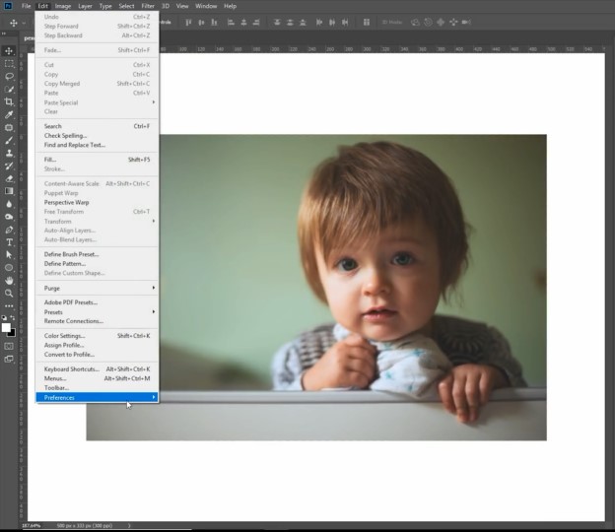Select the Crop tool
This screenshot has height=532, width=615.
[x=9, y=101]
